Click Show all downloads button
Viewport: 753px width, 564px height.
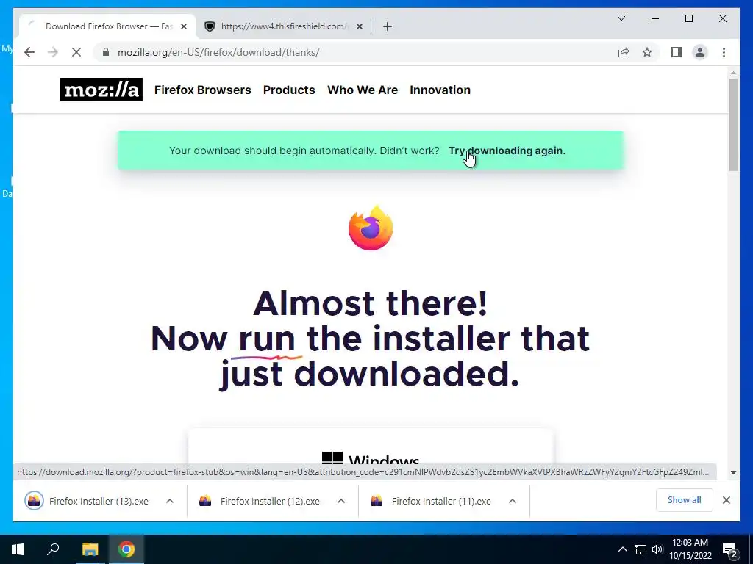(685, 500)
